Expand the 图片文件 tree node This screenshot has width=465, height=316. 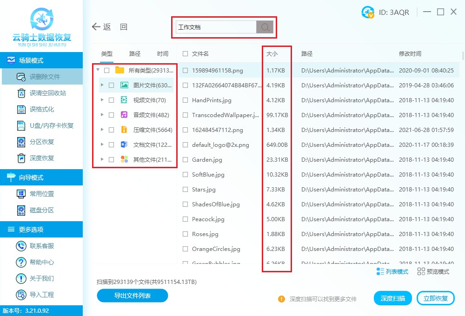pos(102,85)
